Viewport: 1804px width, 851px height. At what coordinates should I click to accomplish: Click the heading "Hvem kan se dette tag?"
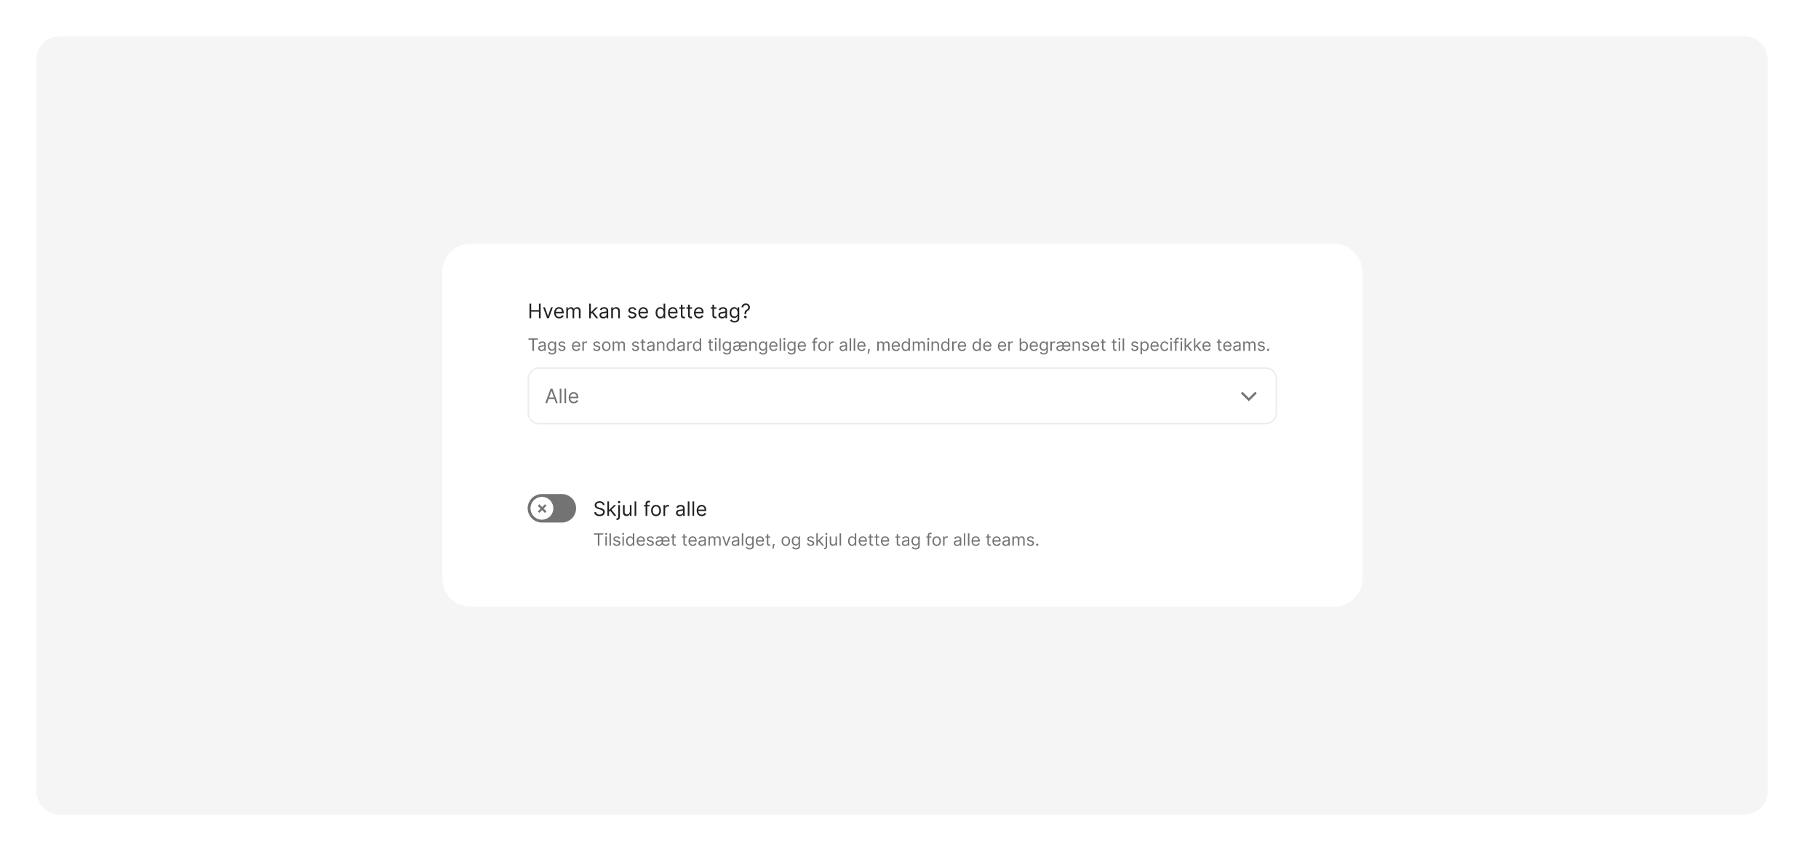(x=639, y=311)
